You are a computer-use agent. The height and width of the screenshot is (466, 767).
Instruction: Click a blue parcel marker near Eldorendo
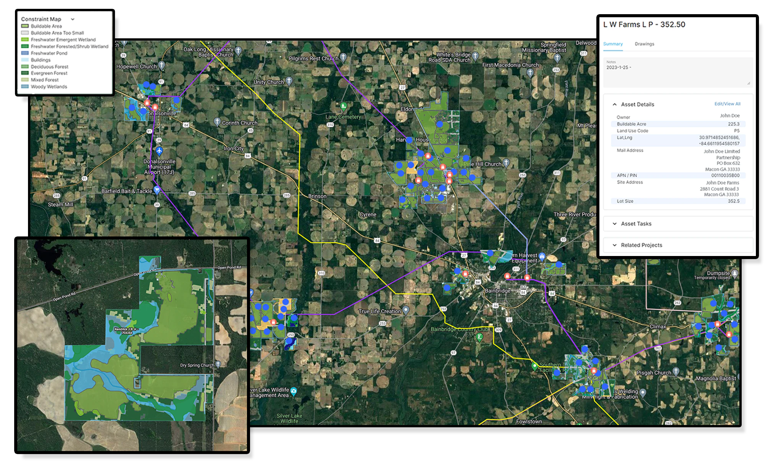tap(440, 124)
